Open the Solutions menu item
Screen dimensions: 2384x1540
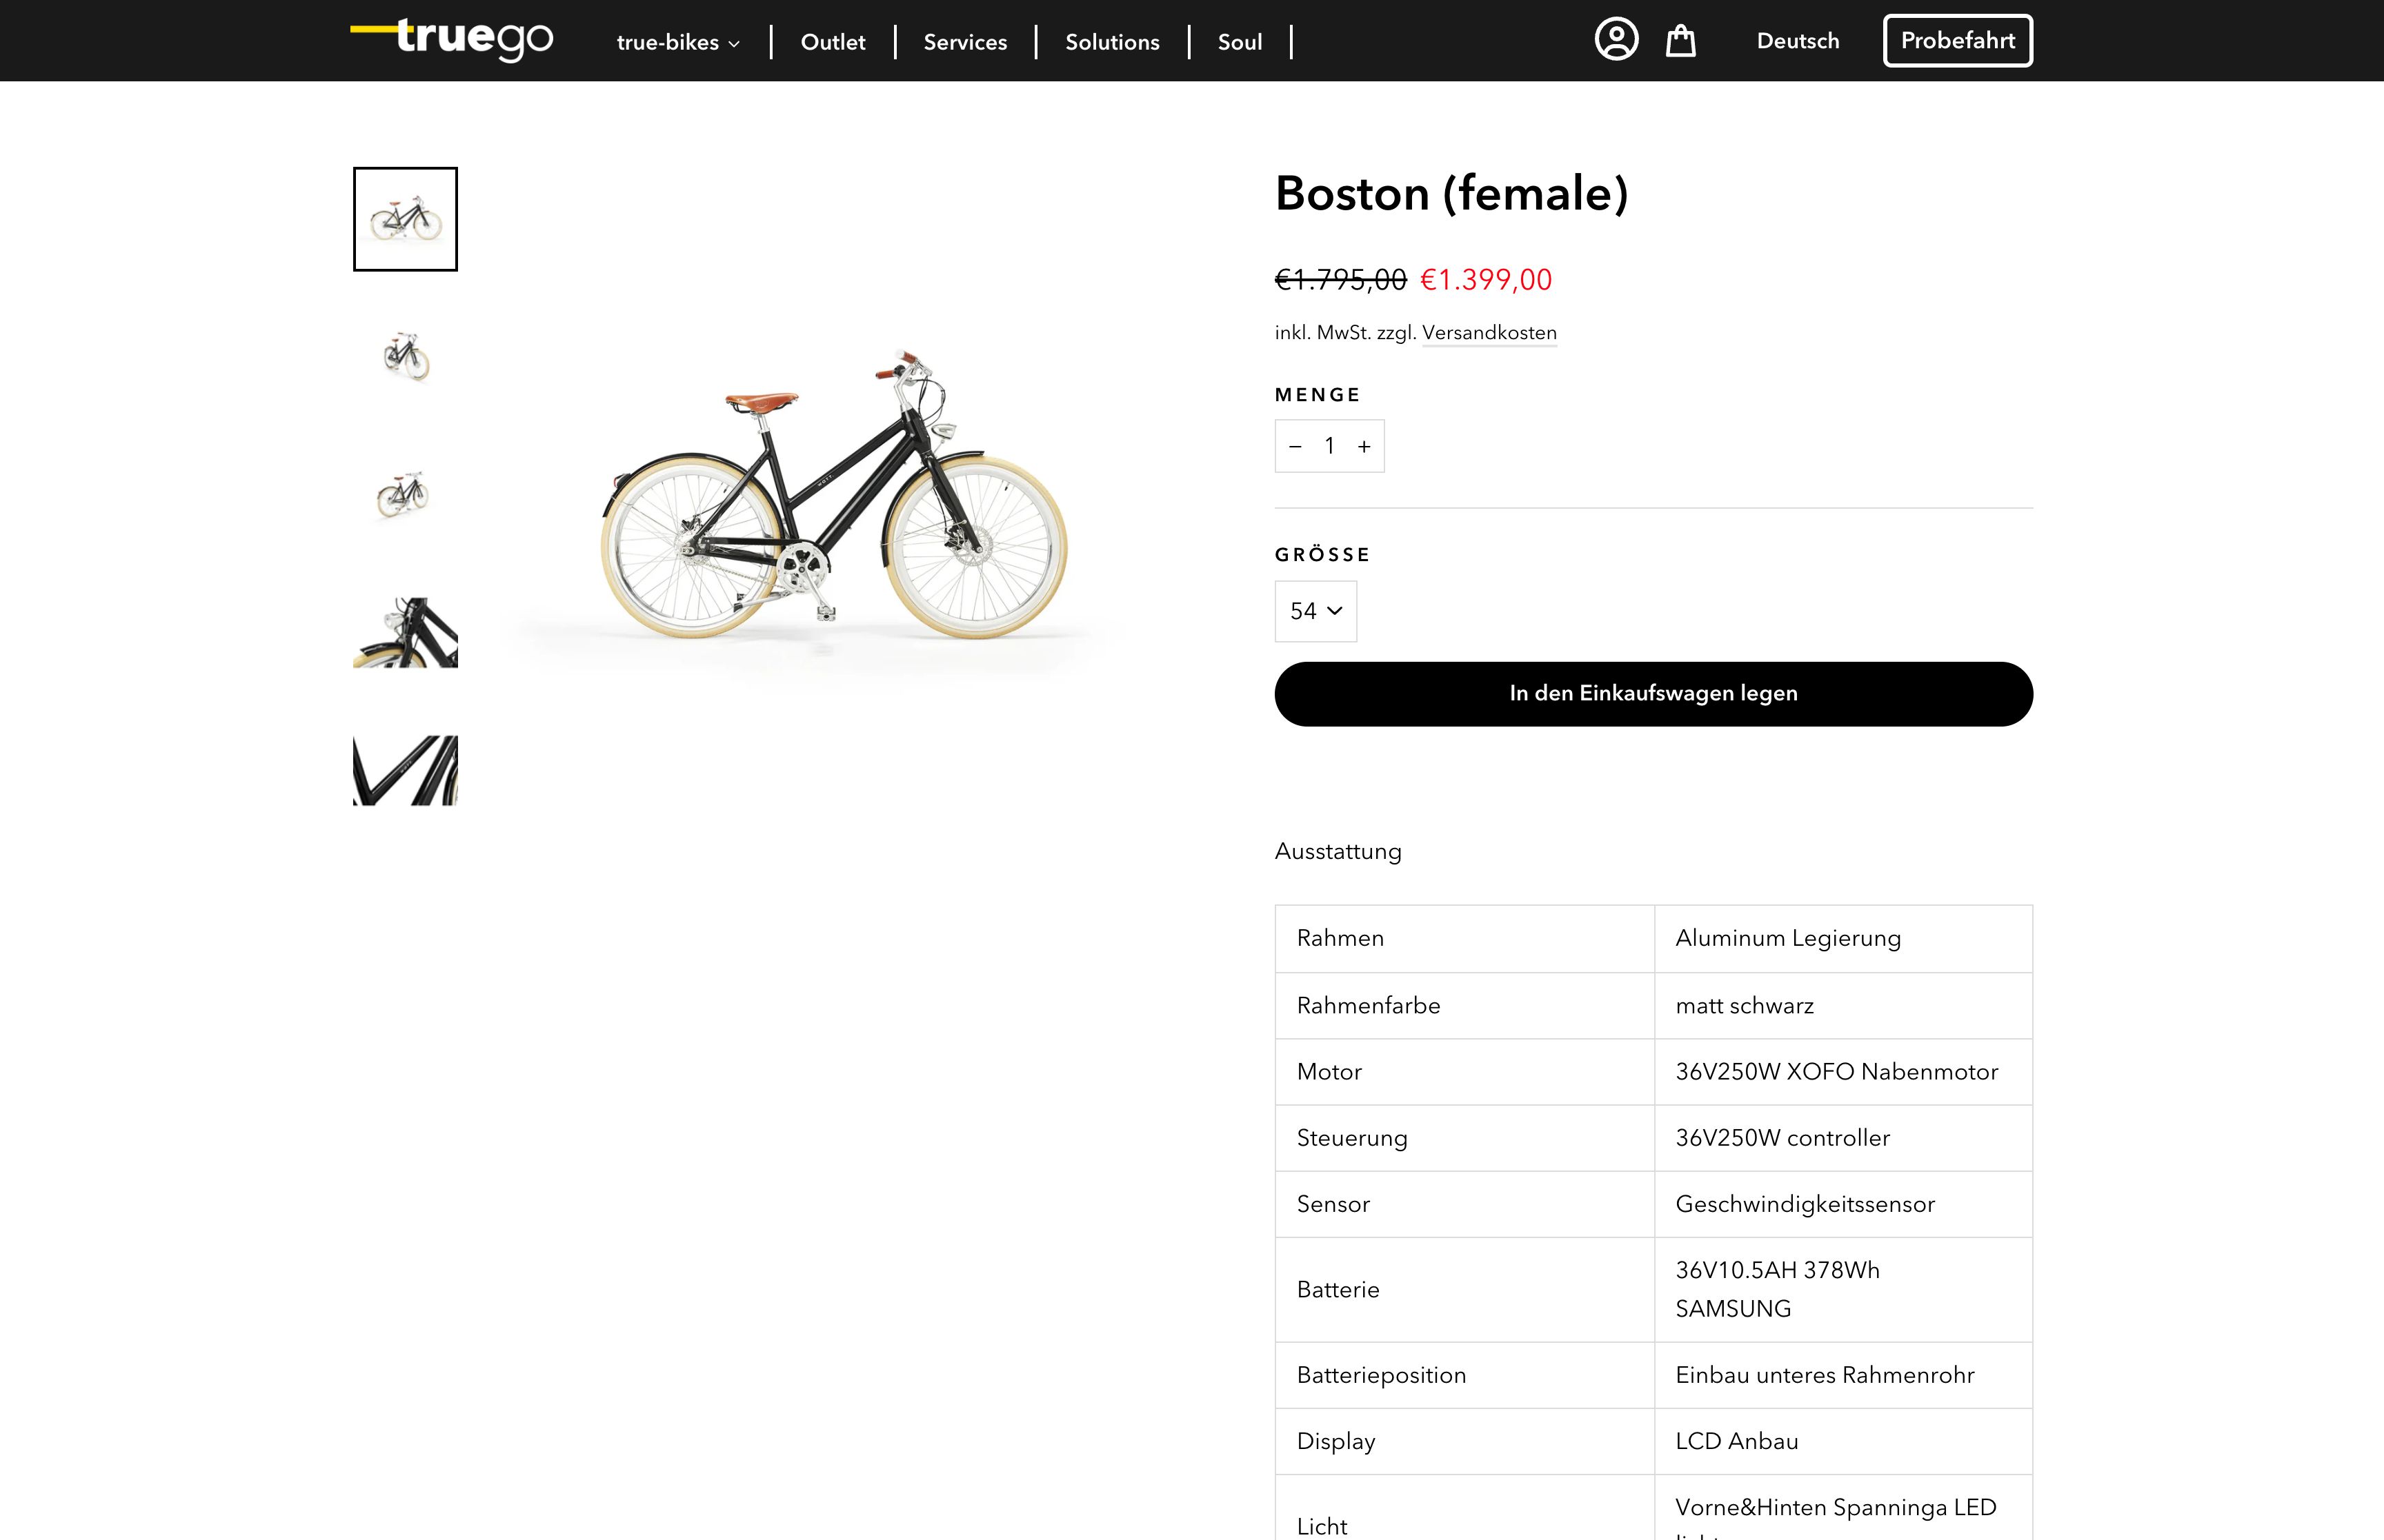[x=1113, y=42]
